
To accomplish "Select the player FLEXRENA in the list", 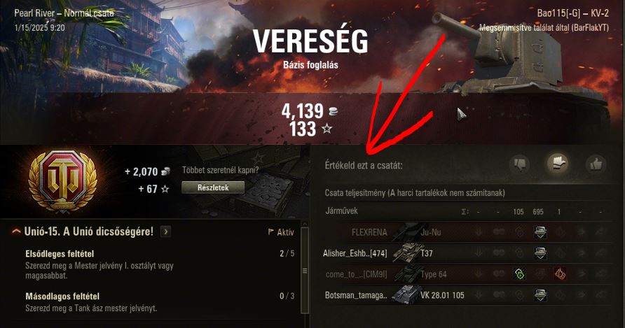I will click(x=369, y=232).
